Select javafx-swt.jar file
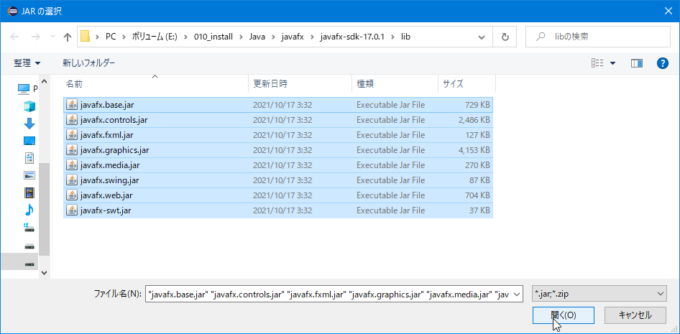 [278, 210]
